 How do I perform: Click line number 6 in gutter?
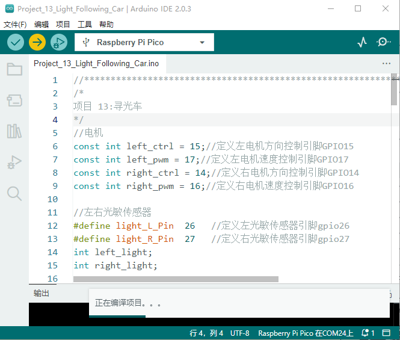[x=55, y=146]
